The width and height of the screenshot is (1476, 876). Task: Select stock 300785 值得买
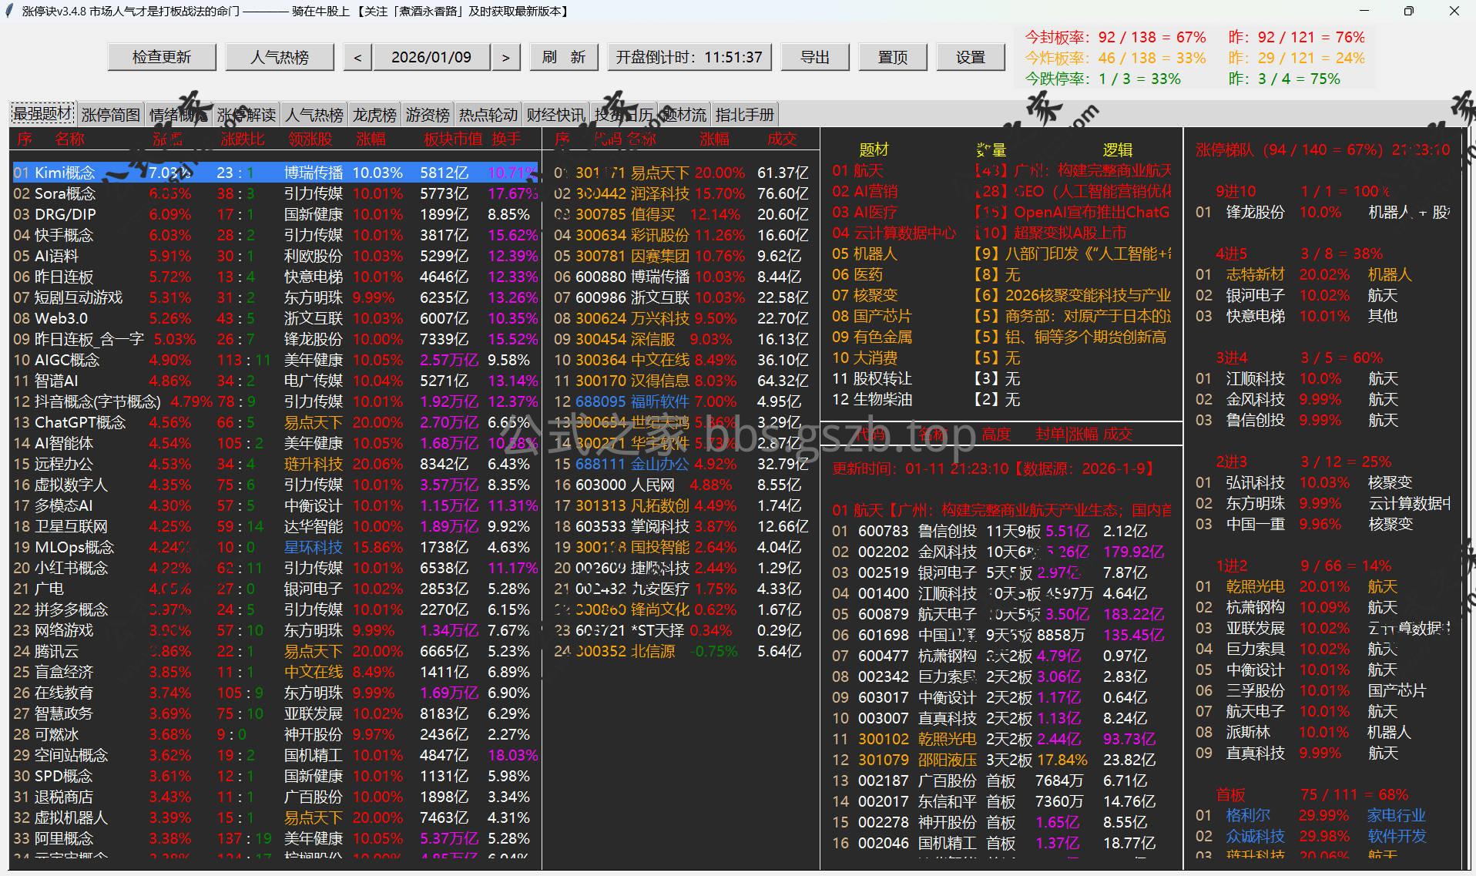click(x=682, y=214)
